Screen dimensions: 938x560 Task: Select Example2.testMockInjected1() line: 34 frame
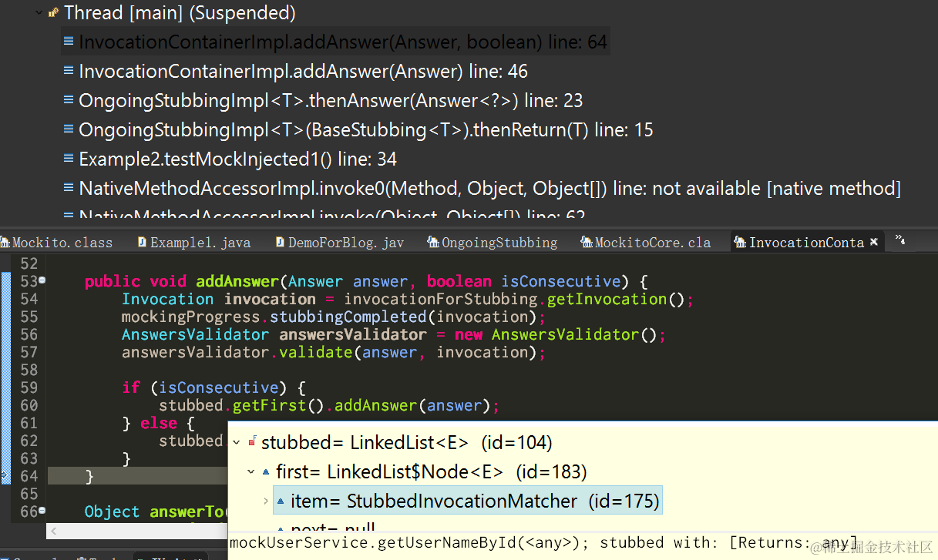(x=237, y=159)
